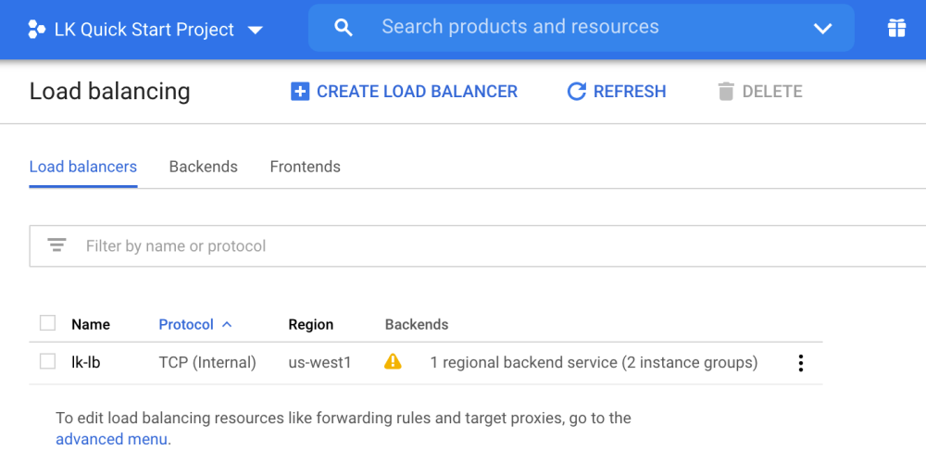This screenshot has height=463, width=926.
Task: Open the LK Quick Start Project dropdown
Action: point(255,30)
